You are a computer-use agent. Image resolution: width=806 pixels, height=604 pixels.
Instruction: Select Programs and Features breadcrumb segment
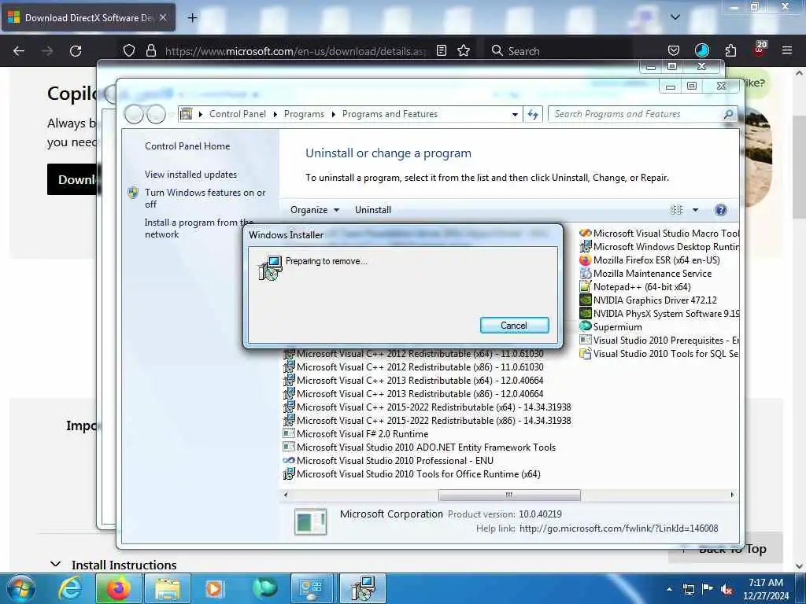[390, 114]
